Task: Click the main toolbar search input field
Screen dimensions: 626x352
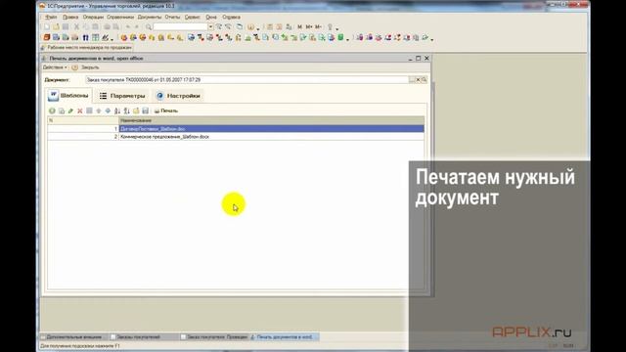Action: [180, 26]
